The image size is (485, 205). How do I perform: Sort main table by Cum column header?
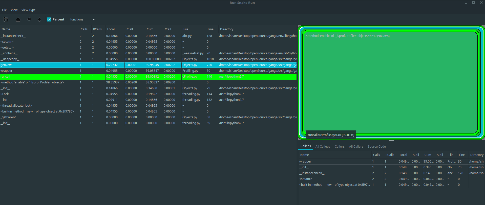154,29
